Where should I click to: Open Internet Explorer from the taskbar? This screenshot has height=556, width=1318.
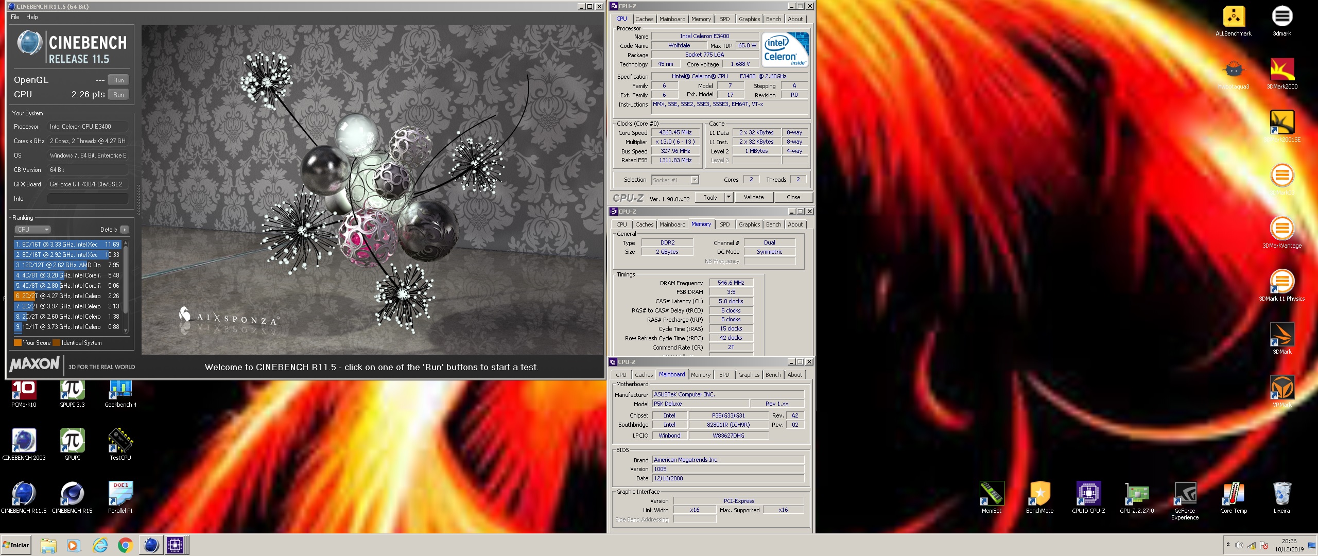pos(100,545)
